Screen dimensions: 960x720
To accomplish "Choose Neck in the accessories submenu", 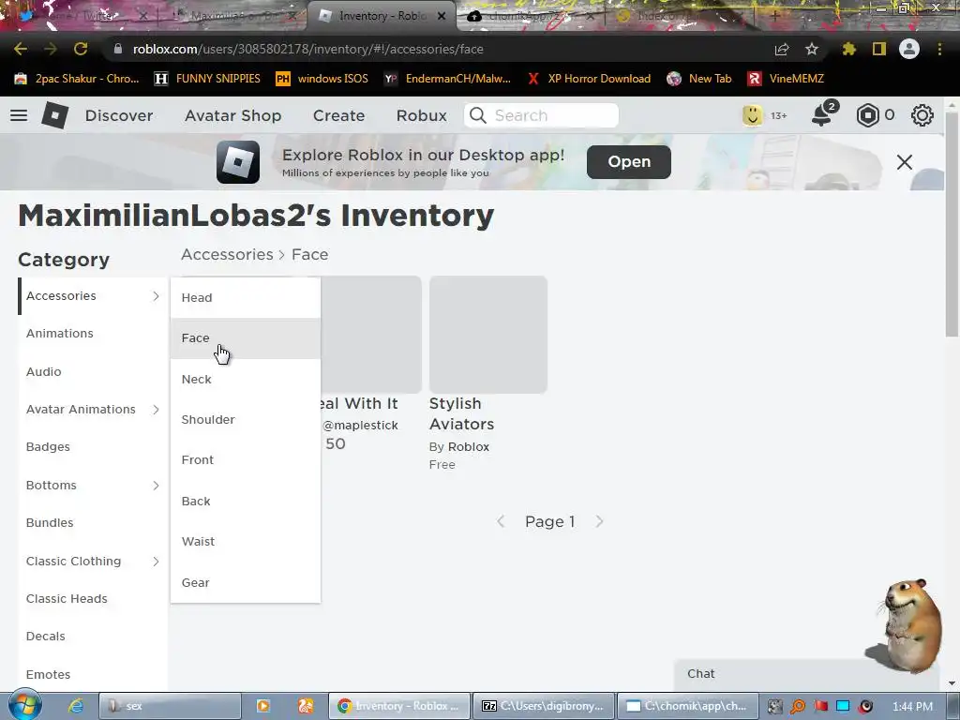I will point(246,380).
